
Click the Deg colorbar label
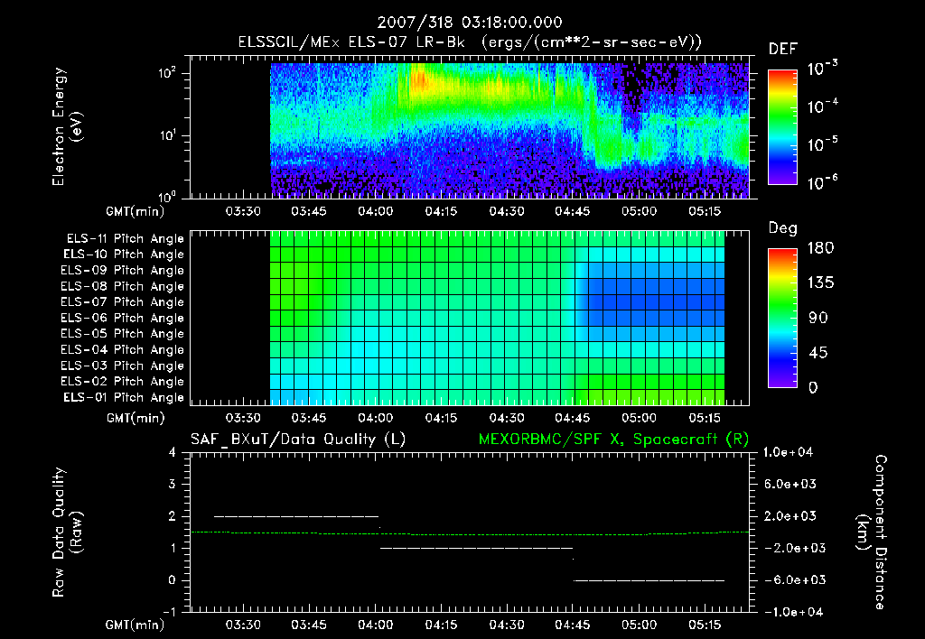click(x=783, y=228)
